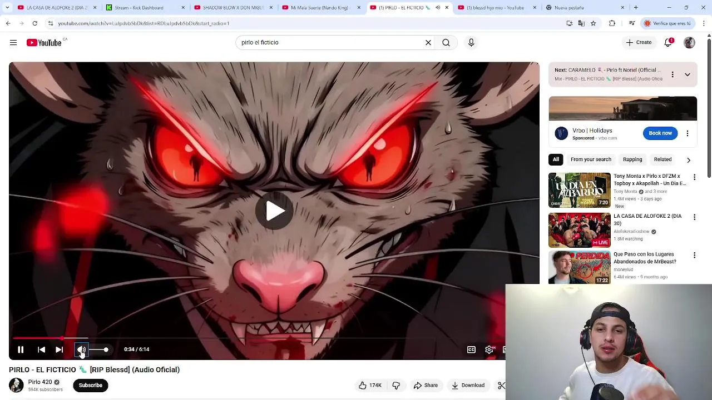Image resolution: width=712 pixels, height=400 pixels.
Task: Open the account avatar menu
Action: pos(689,42)
